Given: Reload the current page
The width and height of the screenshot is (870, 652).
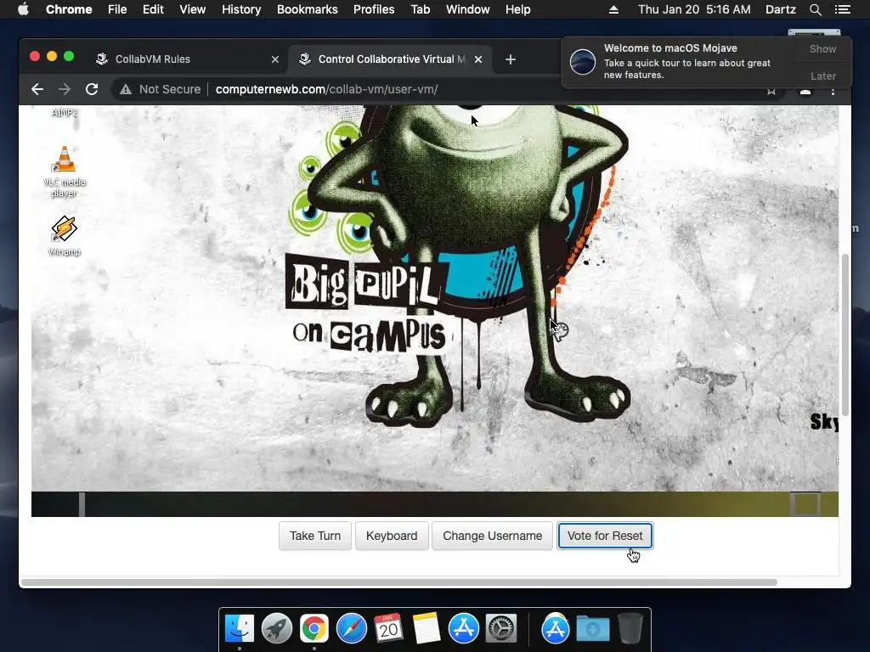Looking at the screenshot, I should point(92,89).
